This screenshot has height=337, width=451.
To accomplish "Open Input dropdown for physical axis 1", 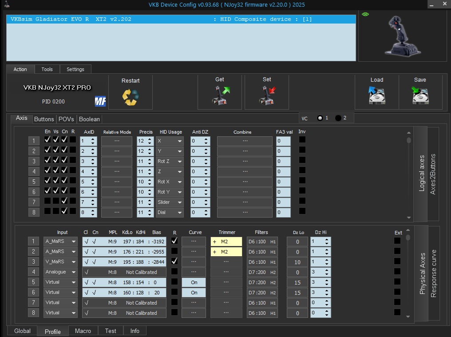I will tap(60, 242).
